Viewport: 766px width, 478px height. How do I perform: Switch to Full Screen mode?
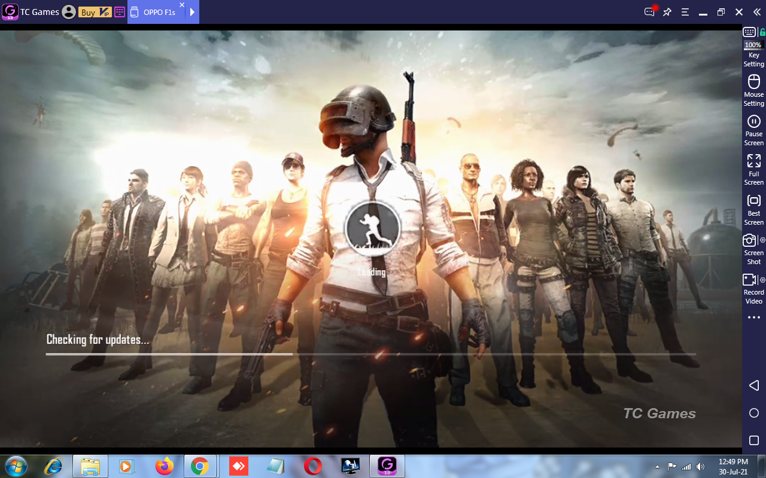click(753, 169)
